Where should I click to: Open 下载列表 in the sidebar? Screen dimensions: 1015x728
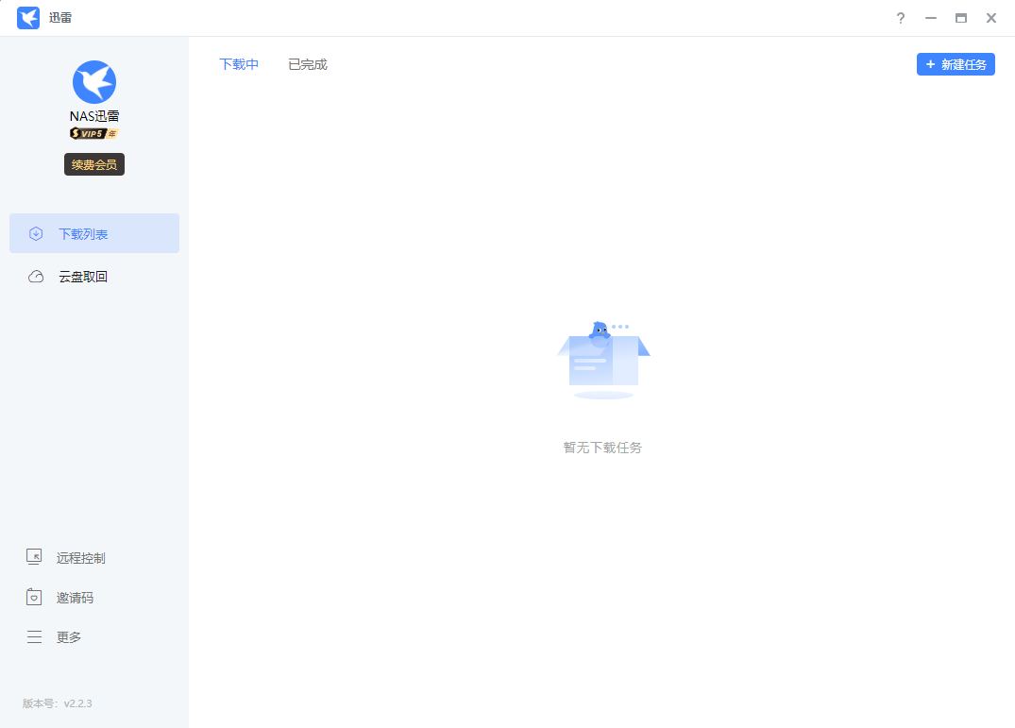94,233
